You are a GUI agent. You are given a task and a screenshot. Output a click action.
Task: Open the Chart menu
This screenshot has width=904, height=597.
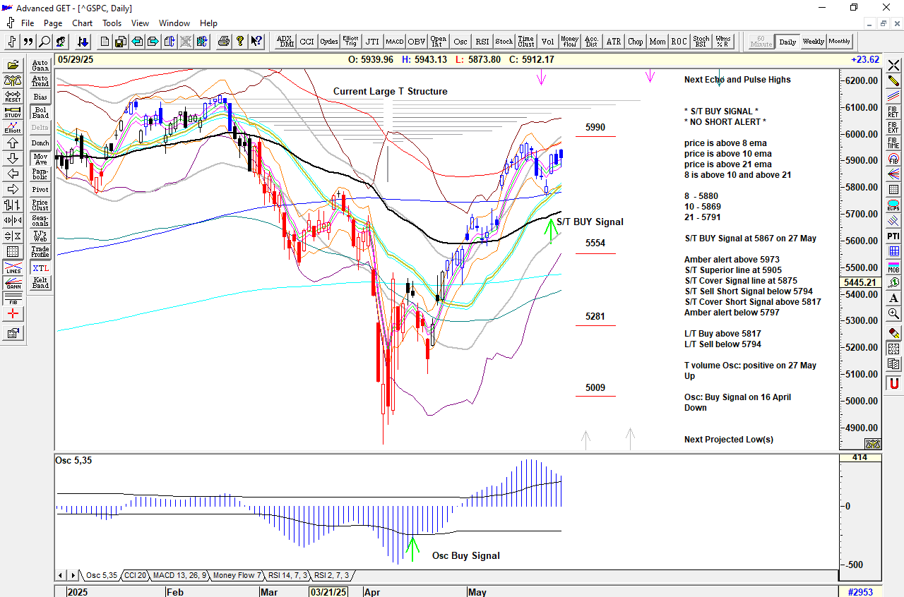[82, 23]
